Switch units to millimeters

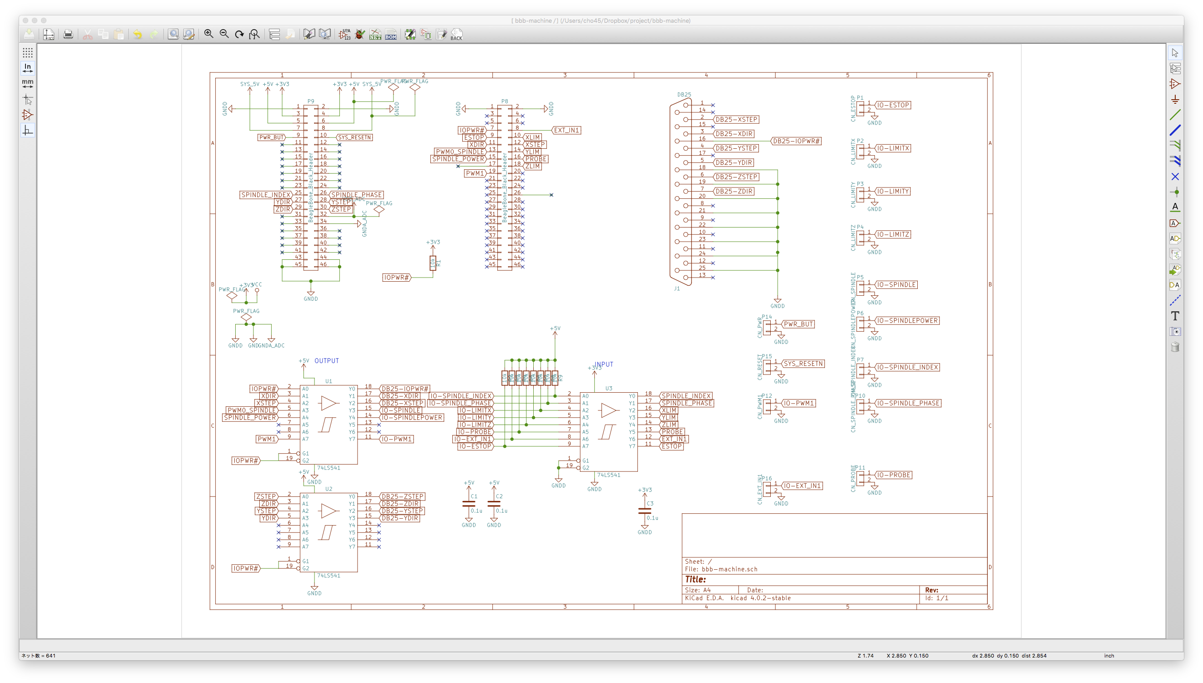click(28, 84)
